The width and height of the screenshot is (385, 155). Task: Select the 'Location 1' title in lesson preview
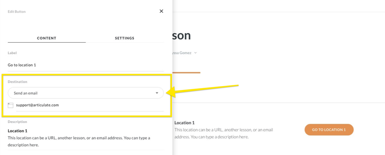[184, 123]
